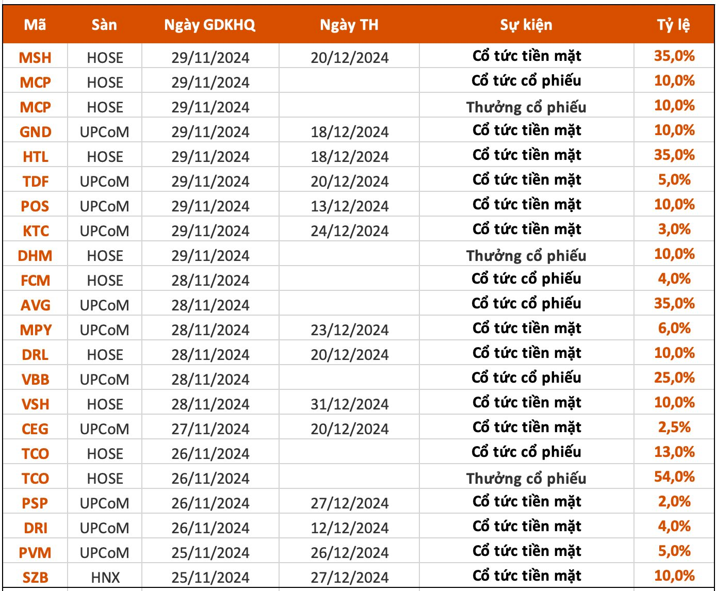
Task: Click the 31/12/2024 payment date
Action: pyautogui.click(x=349, y=404)
